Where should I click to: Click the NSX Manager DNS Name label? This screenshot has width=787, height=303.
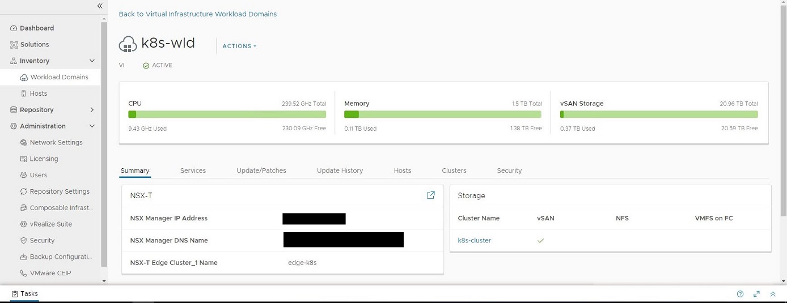click(x=169, y=241)
